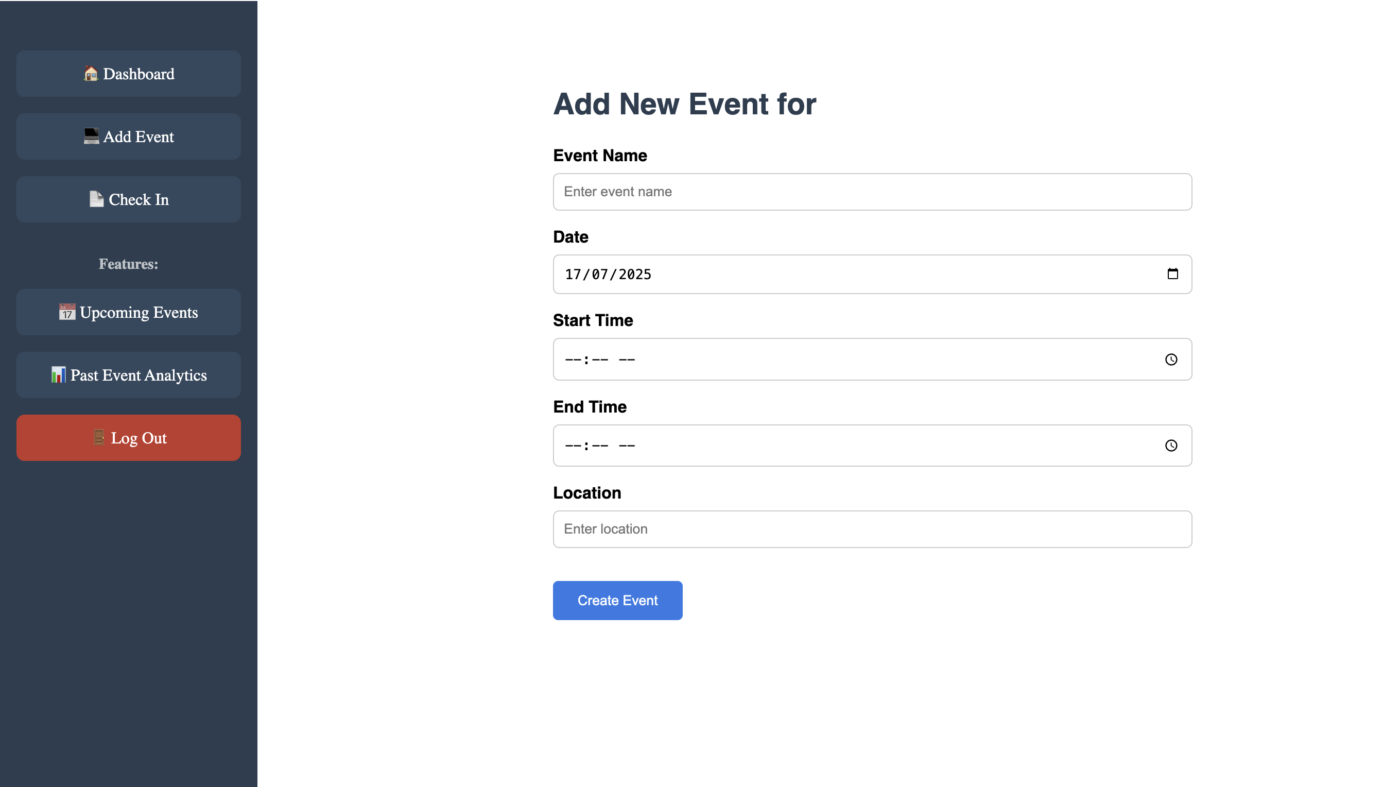The image size is (1383, 787).
Task: Select the Date field showing 17/07/2025
Action: click(872, 274)
